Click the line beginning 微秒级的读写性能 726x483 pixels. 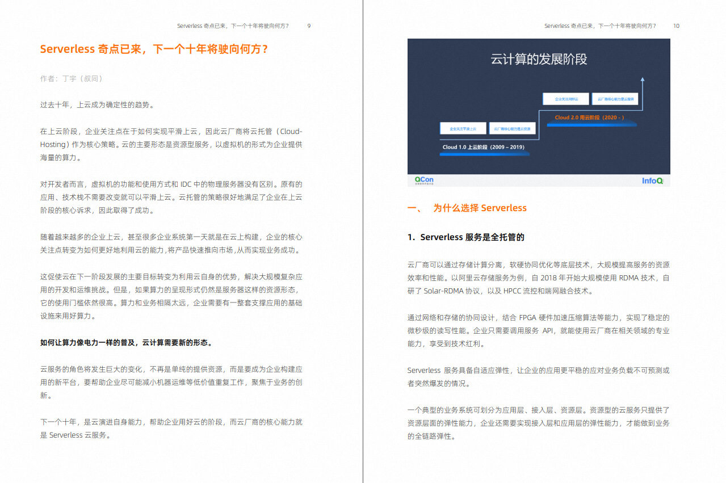538,330
